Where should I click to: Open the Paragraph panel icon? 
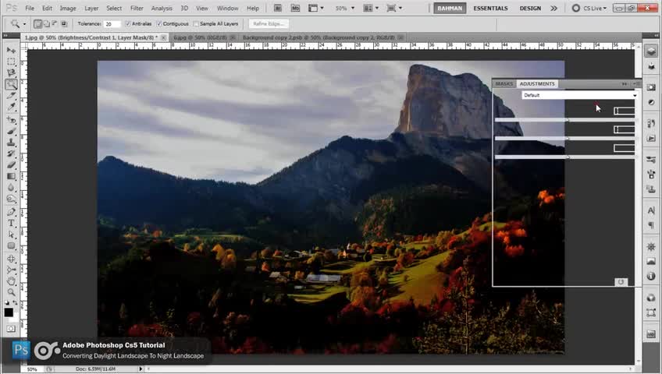(x=651, y=225)
